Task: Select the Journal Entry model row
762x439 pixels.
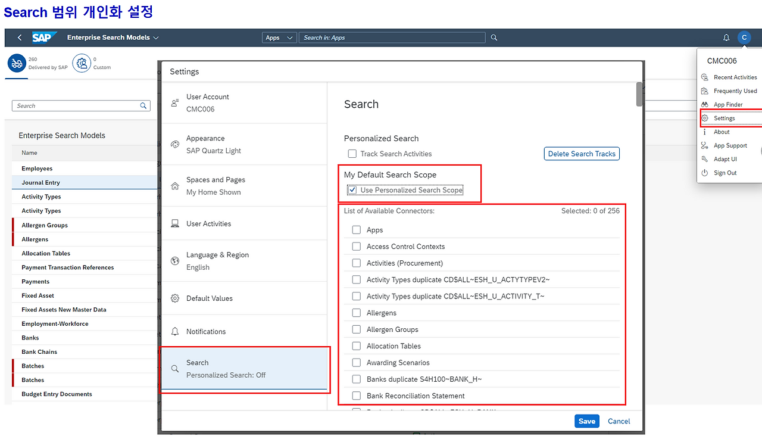Action: pos(85,183)
